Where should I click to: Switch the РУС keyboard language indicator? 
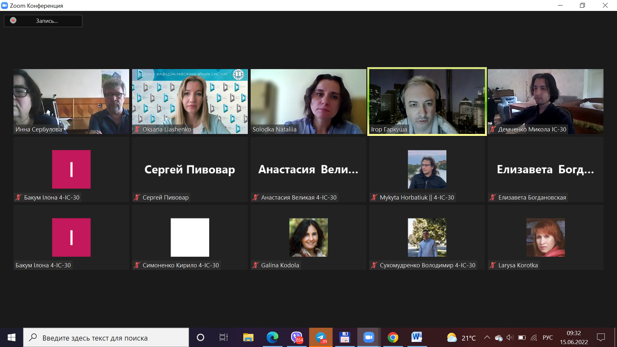(x=548, y=338)
